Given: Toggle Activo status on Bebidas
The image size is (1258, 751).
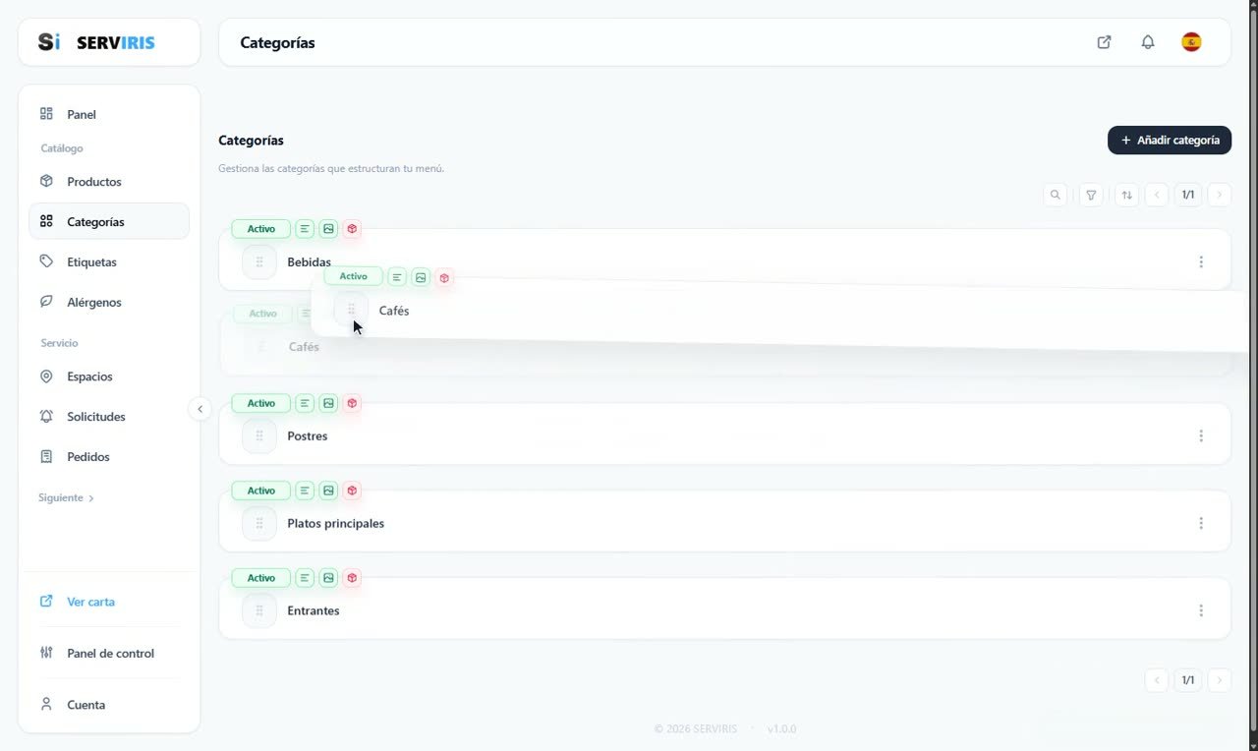Looking at the screenshot, I should click(x=261, y=229).
